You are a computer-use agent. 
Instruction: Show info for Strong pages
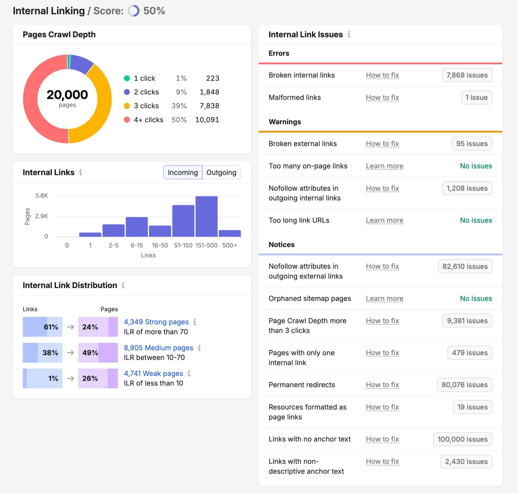[195, 322]
